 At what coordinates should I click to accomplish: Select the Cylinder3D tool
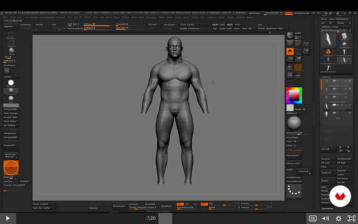tap(344, 37)
